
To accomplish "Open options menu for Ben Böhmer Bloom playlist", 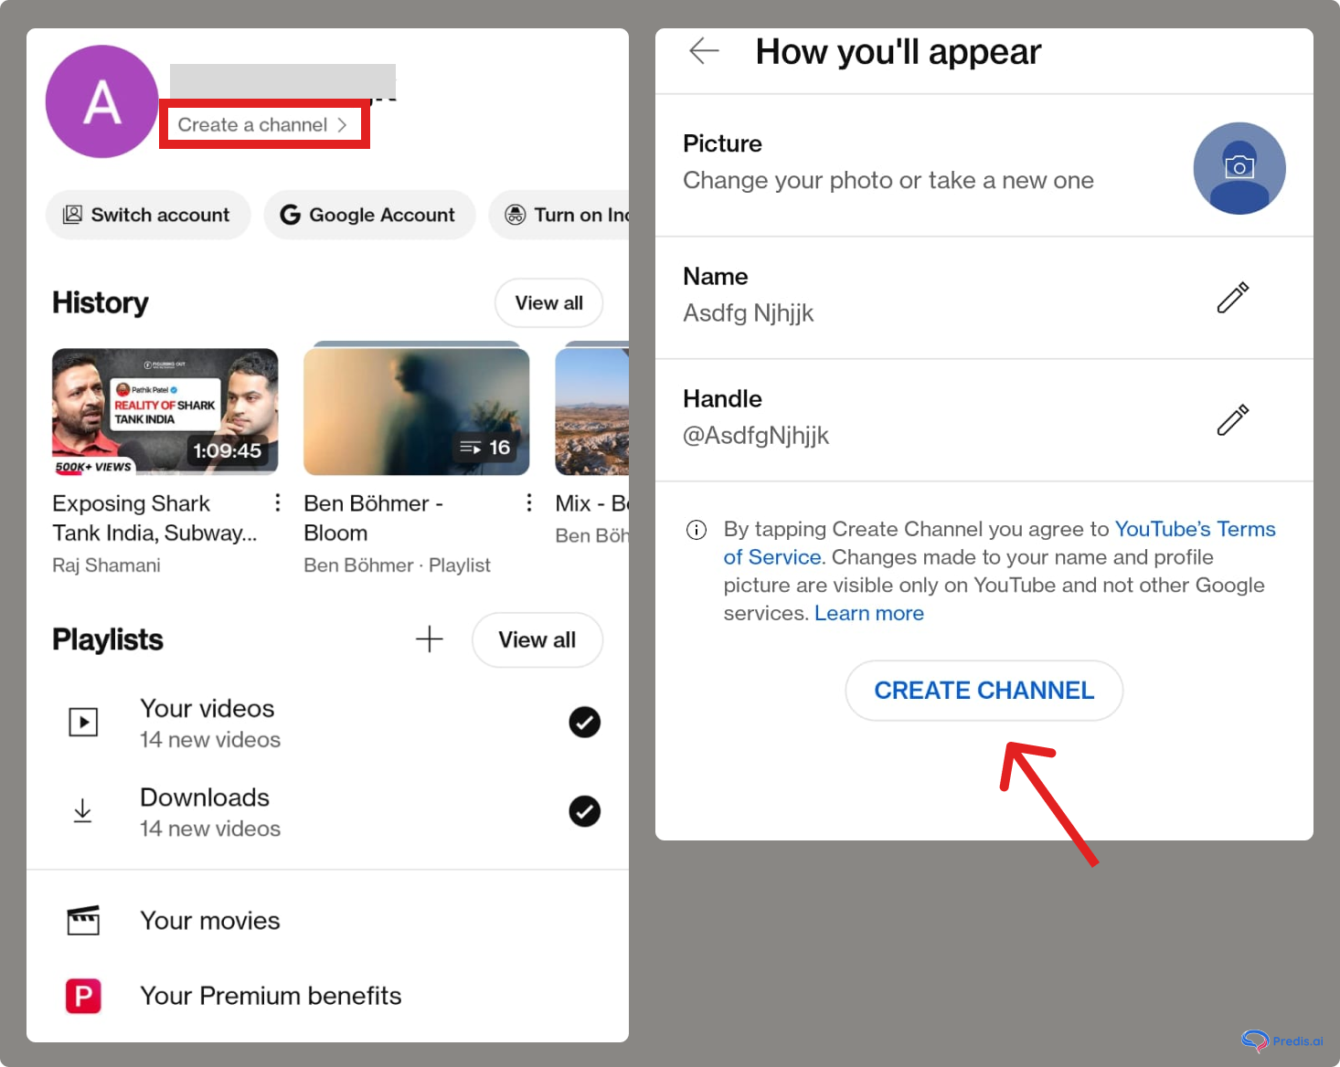I will tap(528, 502).
